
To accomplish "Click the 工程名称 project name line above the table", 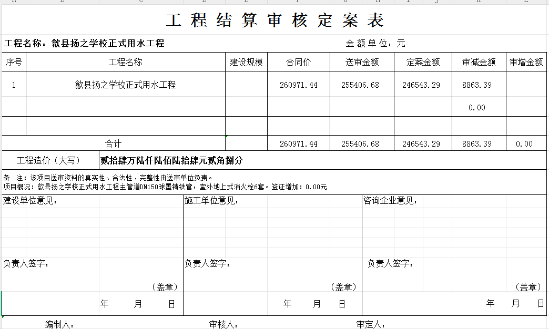I will [84, 44].
